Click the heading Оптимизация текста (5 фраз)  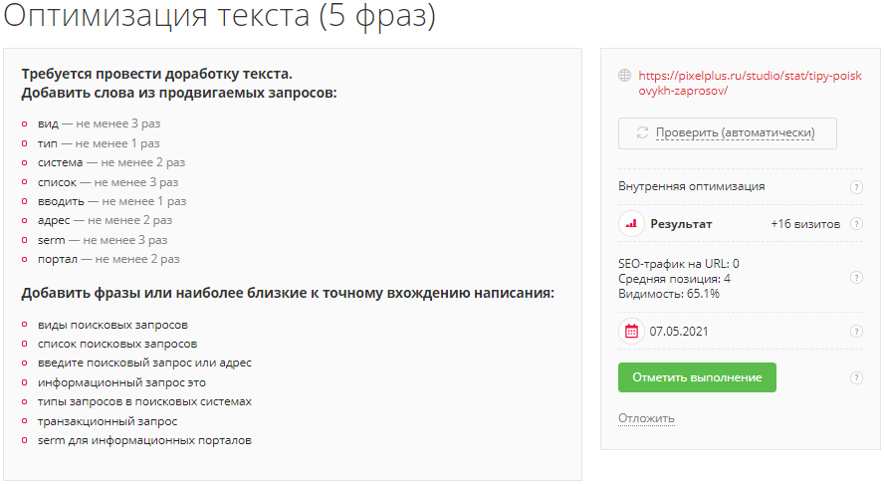(219, 15)
